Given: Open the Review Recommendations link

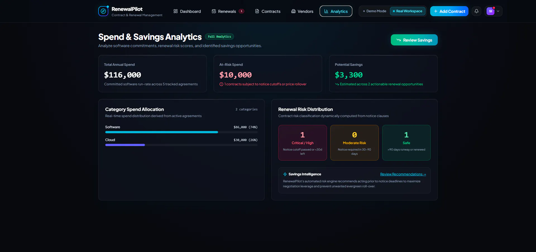Looking at the screenshot, I should [x=403, y=174].
